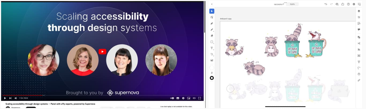Click the Undo arrow
The width and height of the screenshot is (366, 109).
[x=326, y=4]
